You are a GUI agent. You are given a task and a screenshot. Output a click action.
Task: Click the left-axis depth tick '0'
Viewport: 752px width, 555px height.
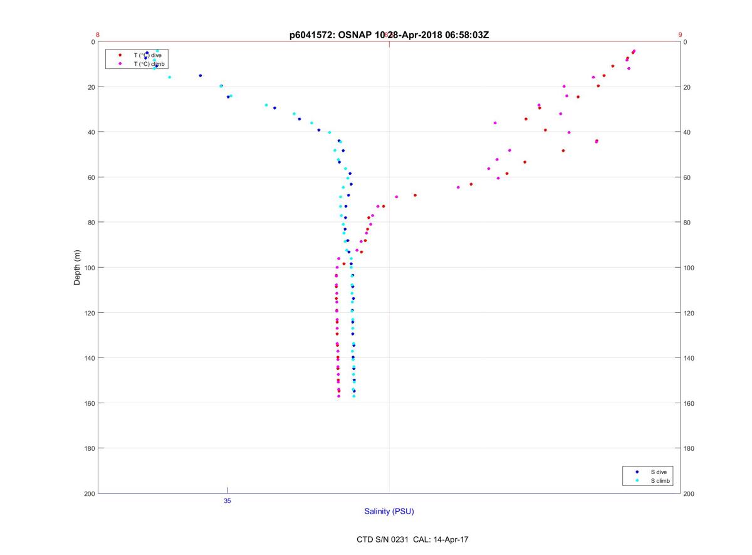coord(93,42)
